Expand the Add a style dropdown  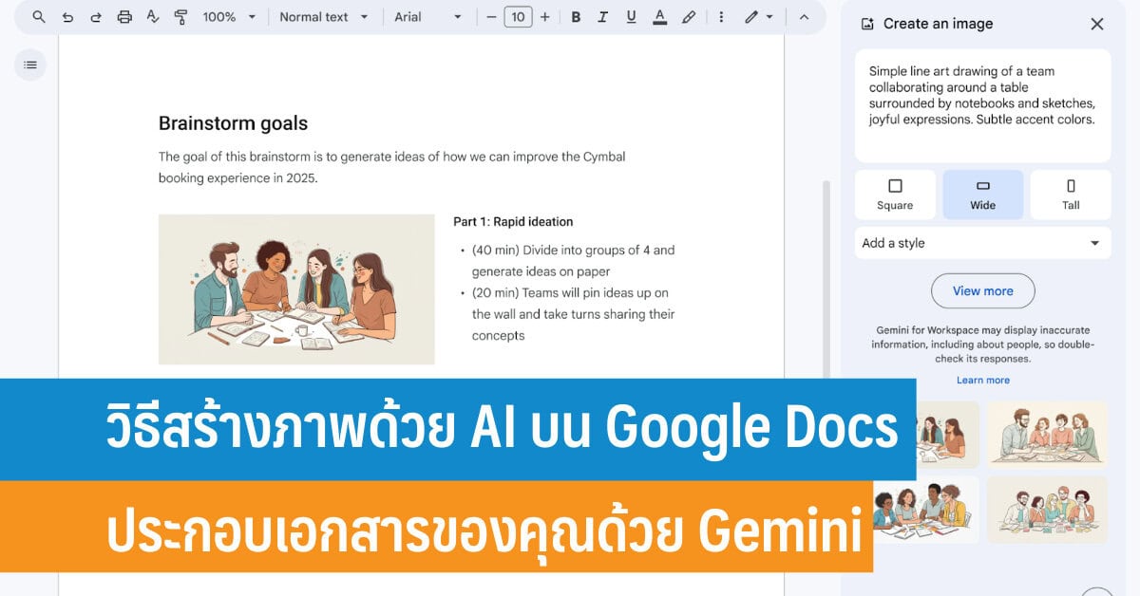tap(982, 243)
